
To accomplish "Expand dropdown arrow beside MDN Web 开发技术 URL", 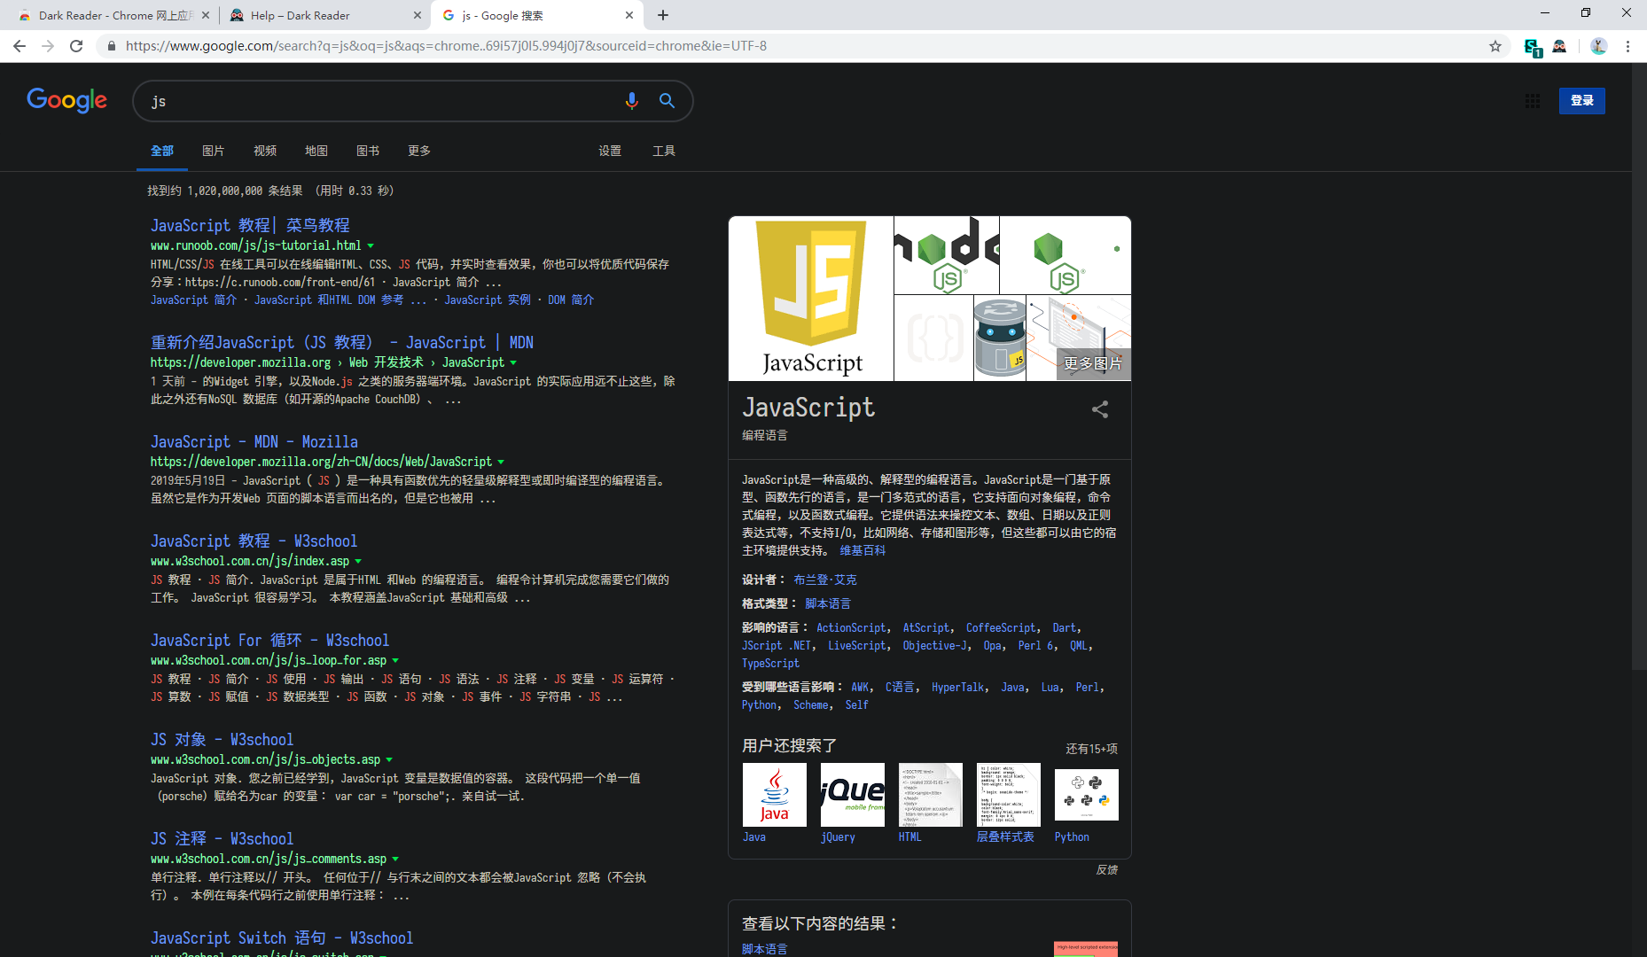I will click(x=513, y=363).
